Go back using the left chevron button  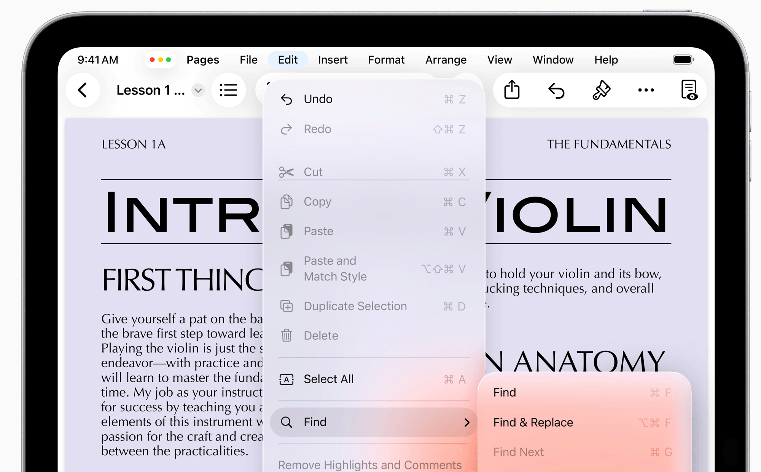point(83,90)
